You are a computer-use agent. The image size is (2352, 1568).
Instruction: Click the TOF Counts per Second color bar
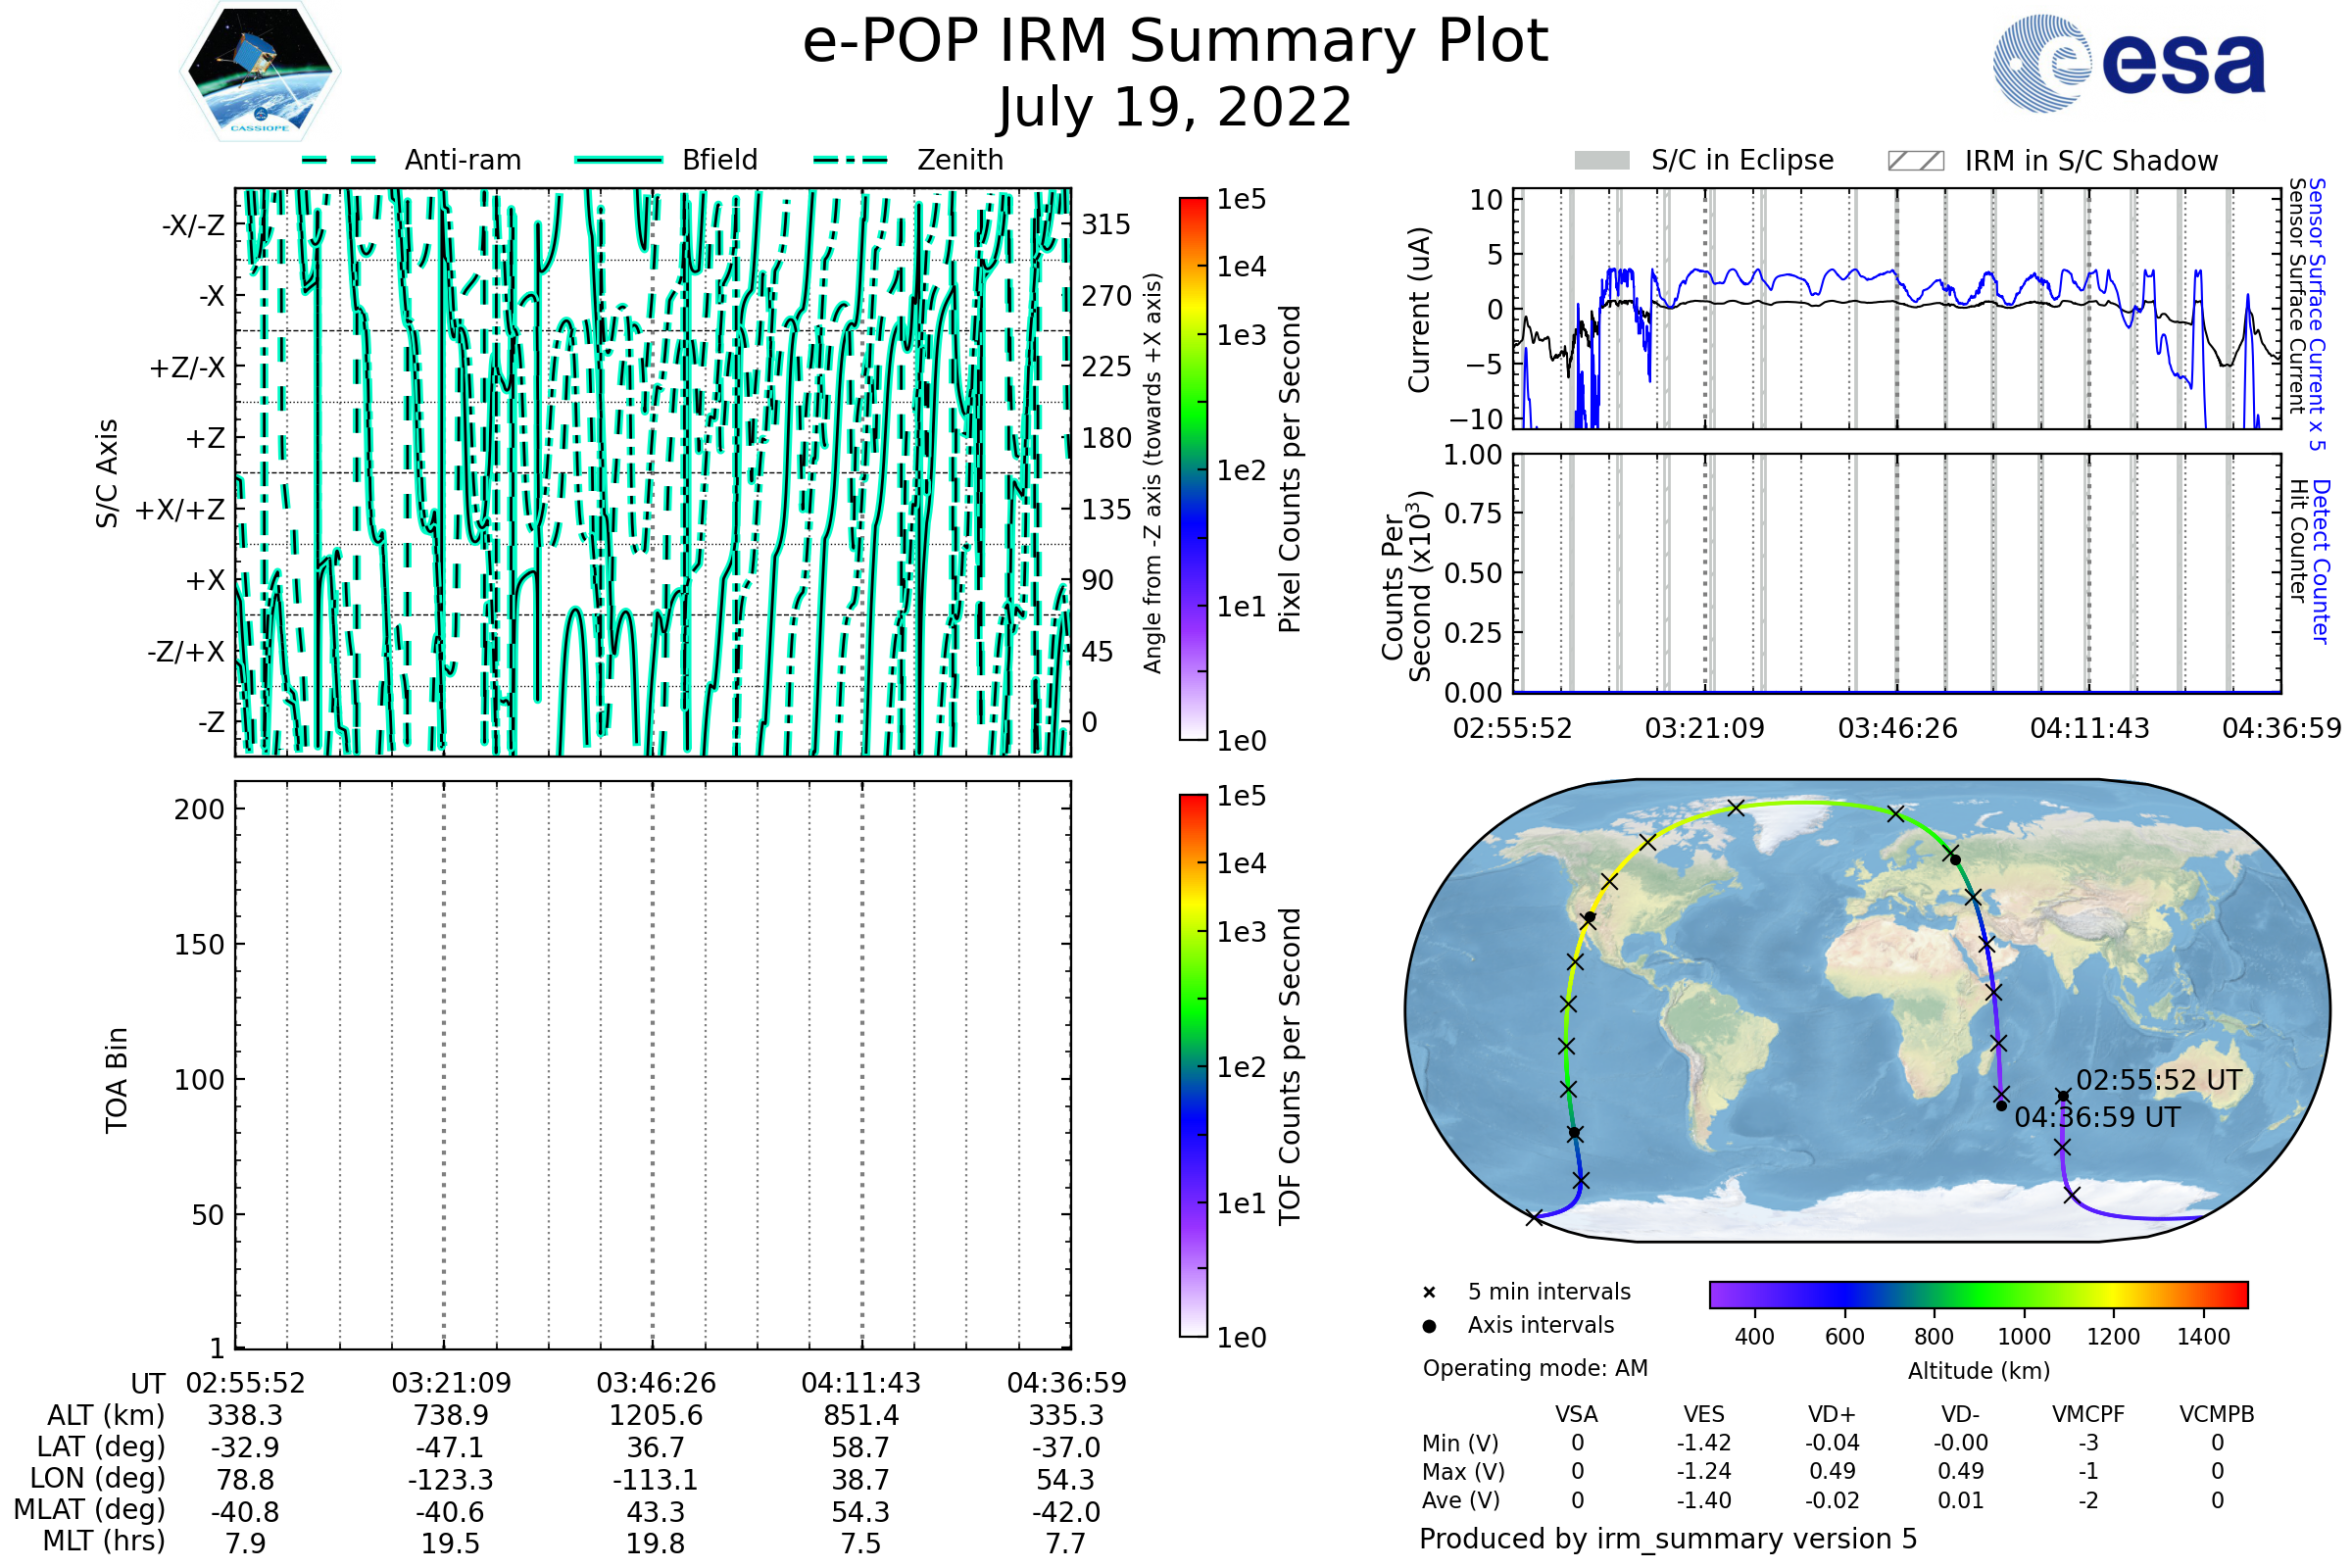1193,1065
